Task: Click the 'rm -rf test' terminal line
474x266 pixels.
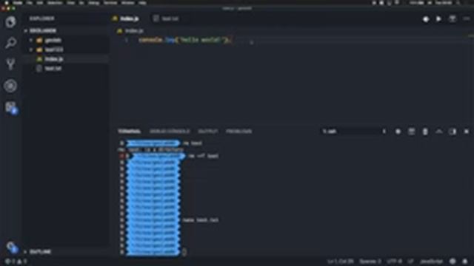Action: click(x=203, y=156)
